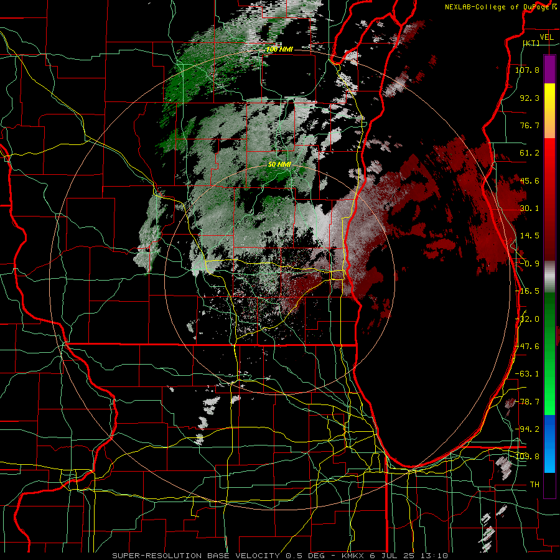Click the TH threshold label
This screenshot has width=560, height=560.
pos(534,485)
